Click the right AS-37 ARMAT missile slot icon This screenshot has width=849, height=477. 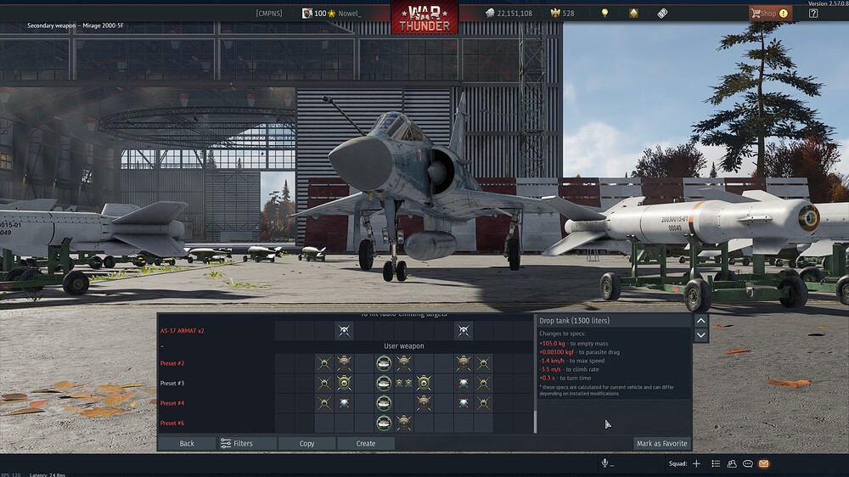pos(464,331)
